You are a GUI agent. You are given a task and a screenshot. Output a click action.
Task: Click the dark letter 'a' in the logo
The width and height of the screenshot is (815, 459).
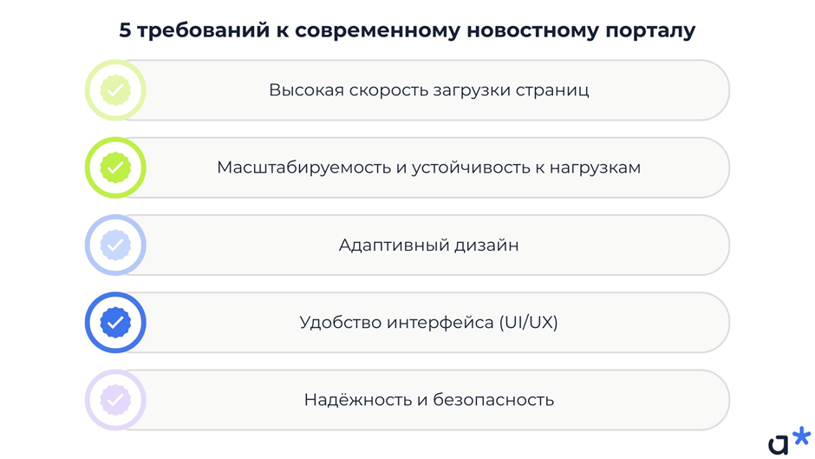pos(779,445)
